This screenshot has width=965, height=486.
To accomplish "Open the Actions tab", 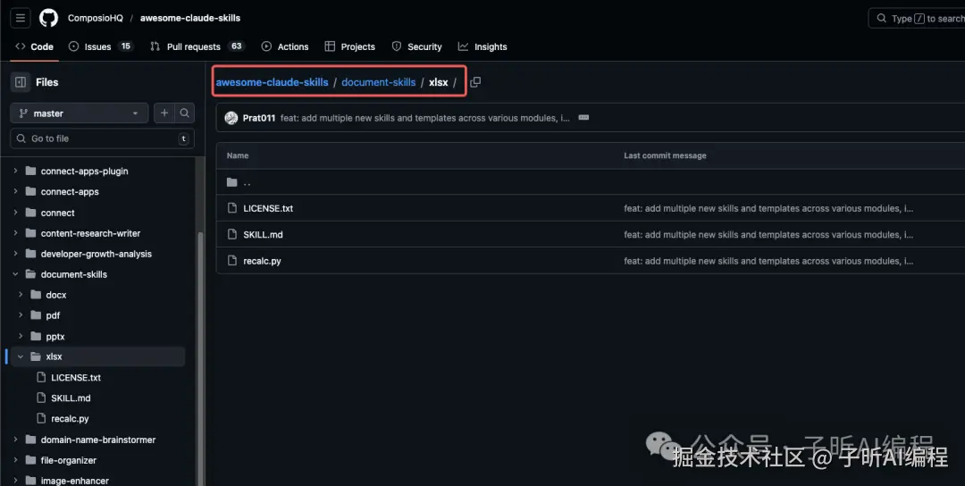I will (285, 46).
